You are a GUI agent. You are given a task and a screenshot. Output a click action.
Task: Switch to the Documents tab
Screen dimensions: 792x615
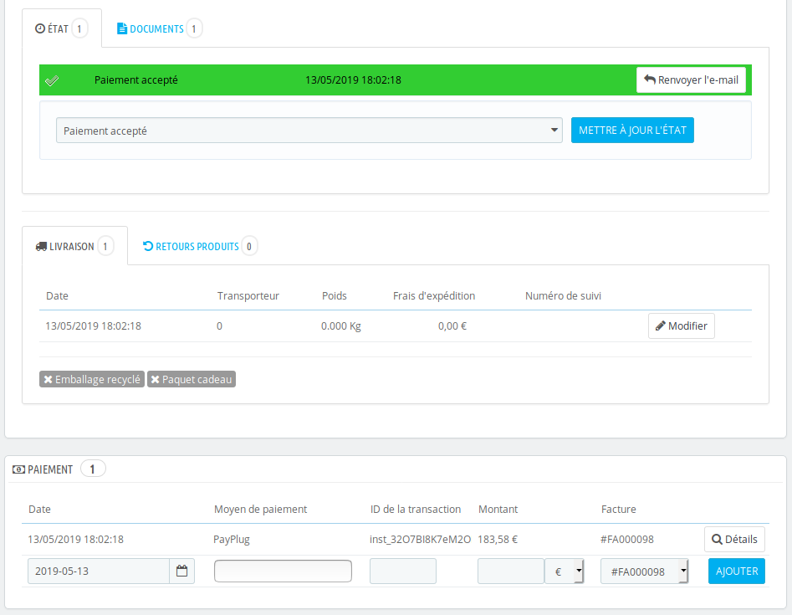156,29
